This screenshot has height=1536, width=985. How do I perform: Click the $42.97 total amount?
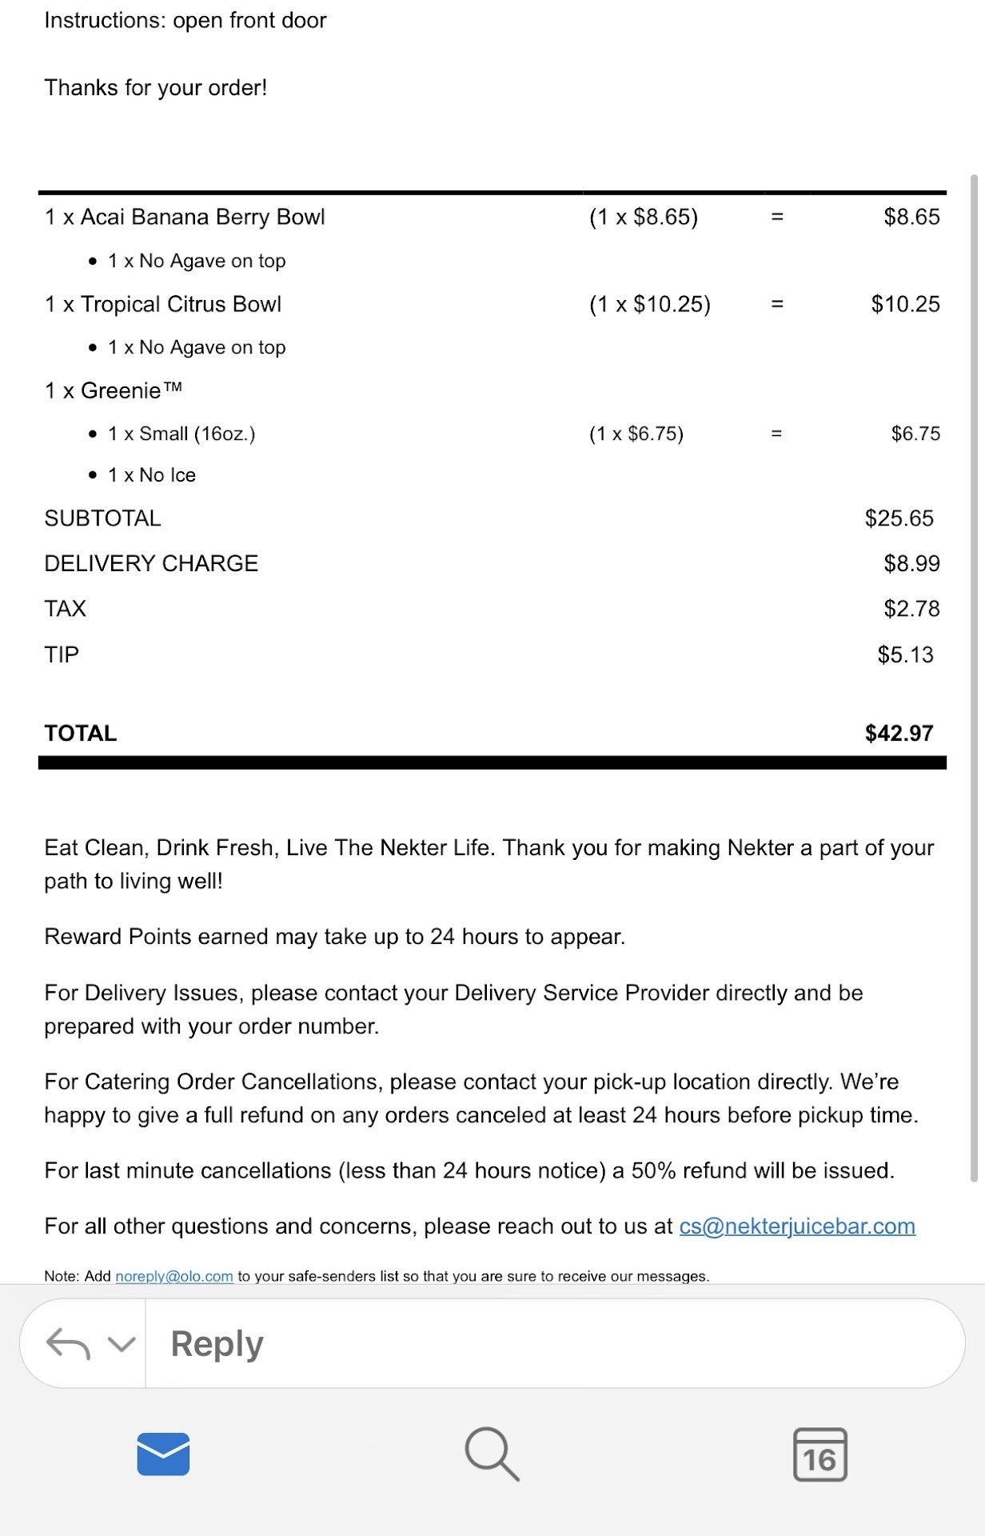point(899,733)
